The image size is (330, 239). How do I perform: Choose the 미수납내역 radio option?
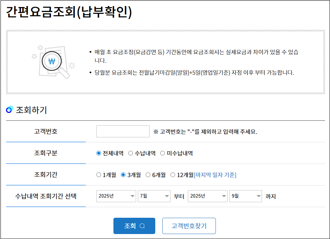pos(163,153)
